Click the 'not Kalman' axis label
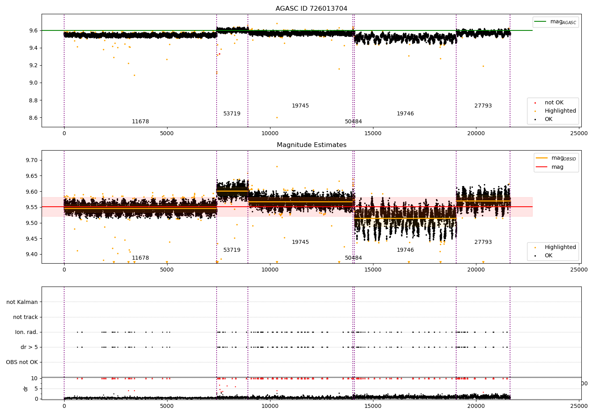 [22, 302]
